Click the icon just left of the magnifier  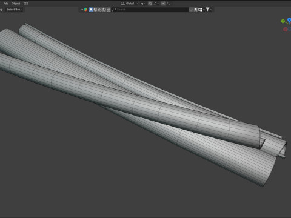(109, 10)
